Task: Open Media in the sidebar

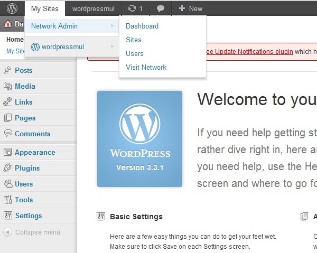Action: (x=25, y=86)
